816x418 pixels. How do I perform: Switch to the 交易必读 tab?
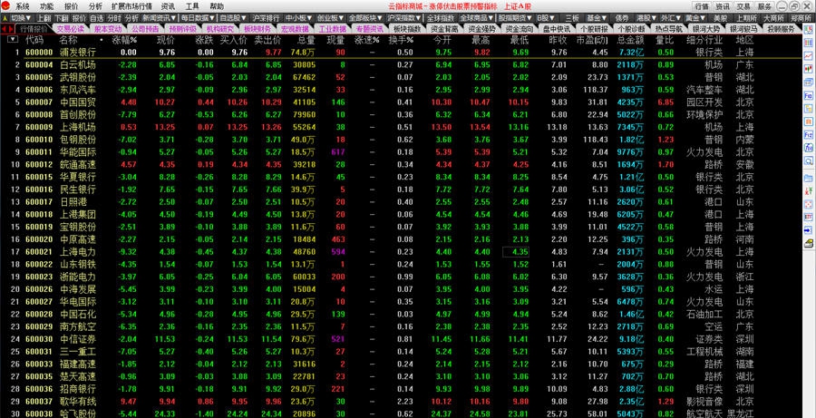coord(70,29)
